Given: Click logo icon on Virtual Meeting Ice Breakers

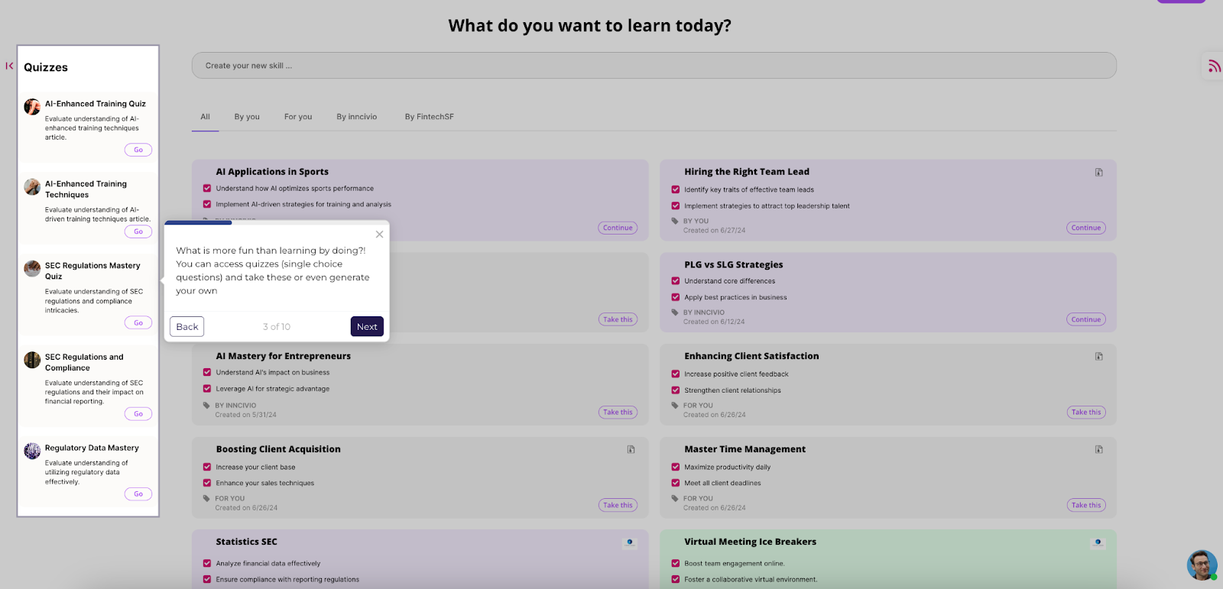Looking at the screenshot, I should click(1098, 542).
